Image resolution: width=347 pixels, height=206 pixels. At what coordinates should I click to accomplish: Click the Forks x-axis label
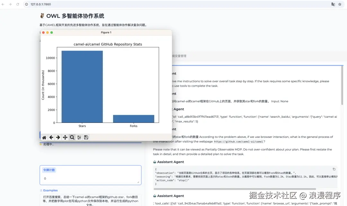click(133, 126)
